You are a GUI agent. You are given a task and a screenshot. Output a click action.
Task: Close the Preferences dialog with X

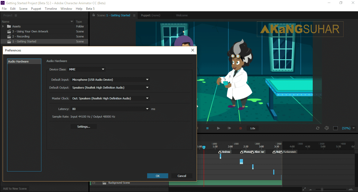click(x=193, y=50)
